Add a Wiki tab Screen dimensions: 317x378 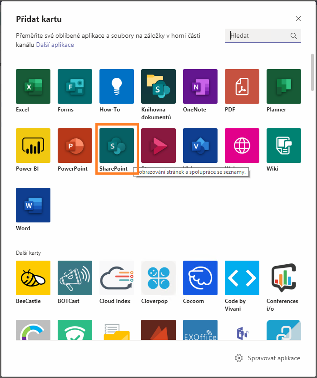coord(284,146)
